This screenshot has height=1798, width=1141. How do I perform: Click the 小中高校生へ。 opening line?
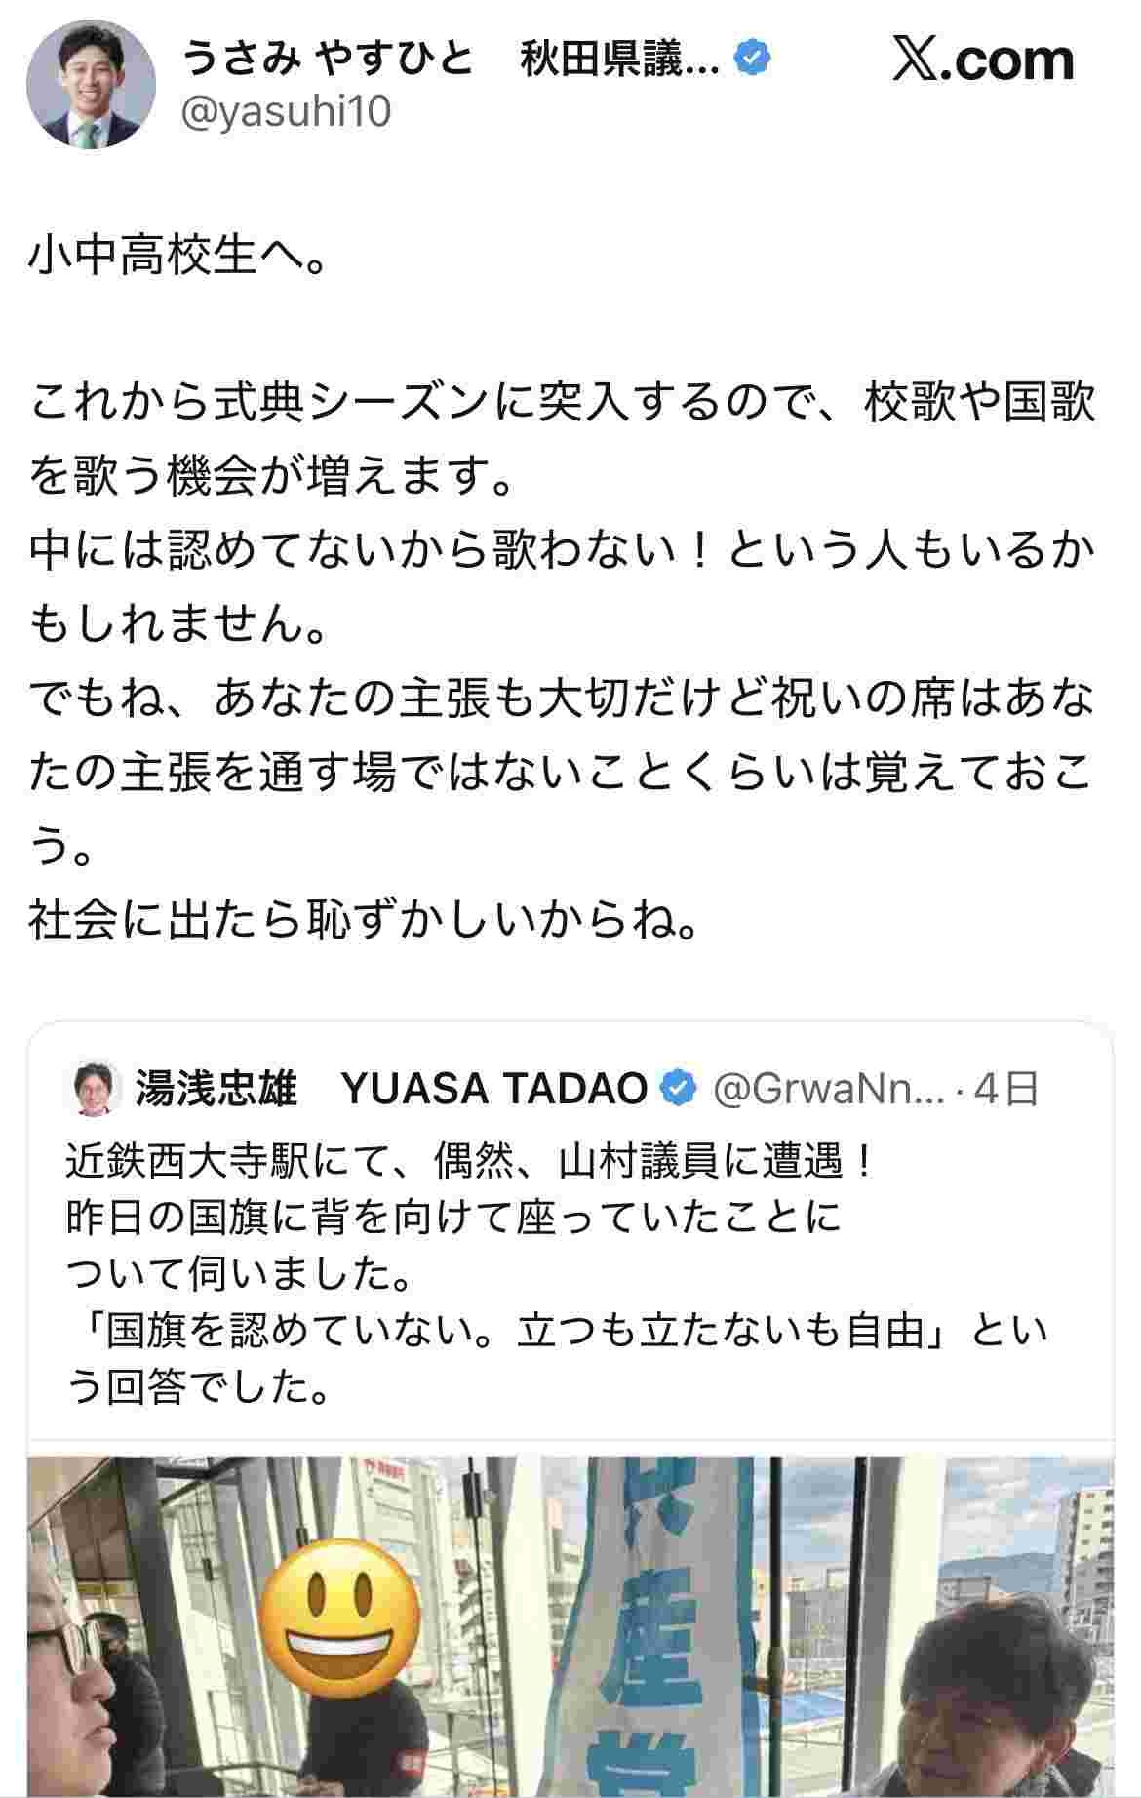(179, 259)
